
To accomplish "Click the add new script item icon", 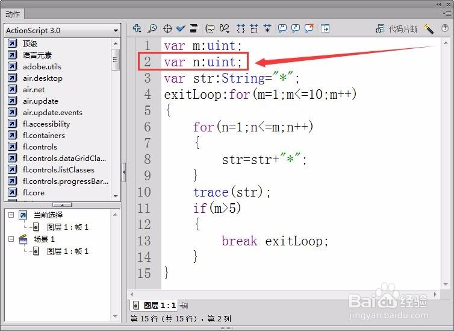I will pos(137,28).
